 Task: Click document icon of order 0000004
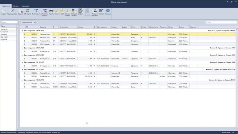[x=25, y=73]
